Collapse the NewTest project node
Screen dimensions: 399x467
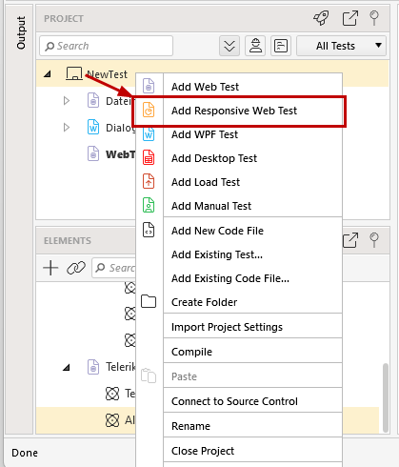tap(48, 74)
